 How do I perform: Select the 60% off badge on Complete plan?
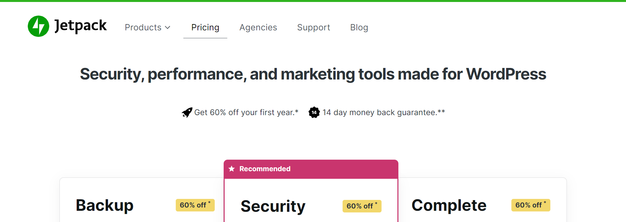pyautogui.click(x=530, y=205)
